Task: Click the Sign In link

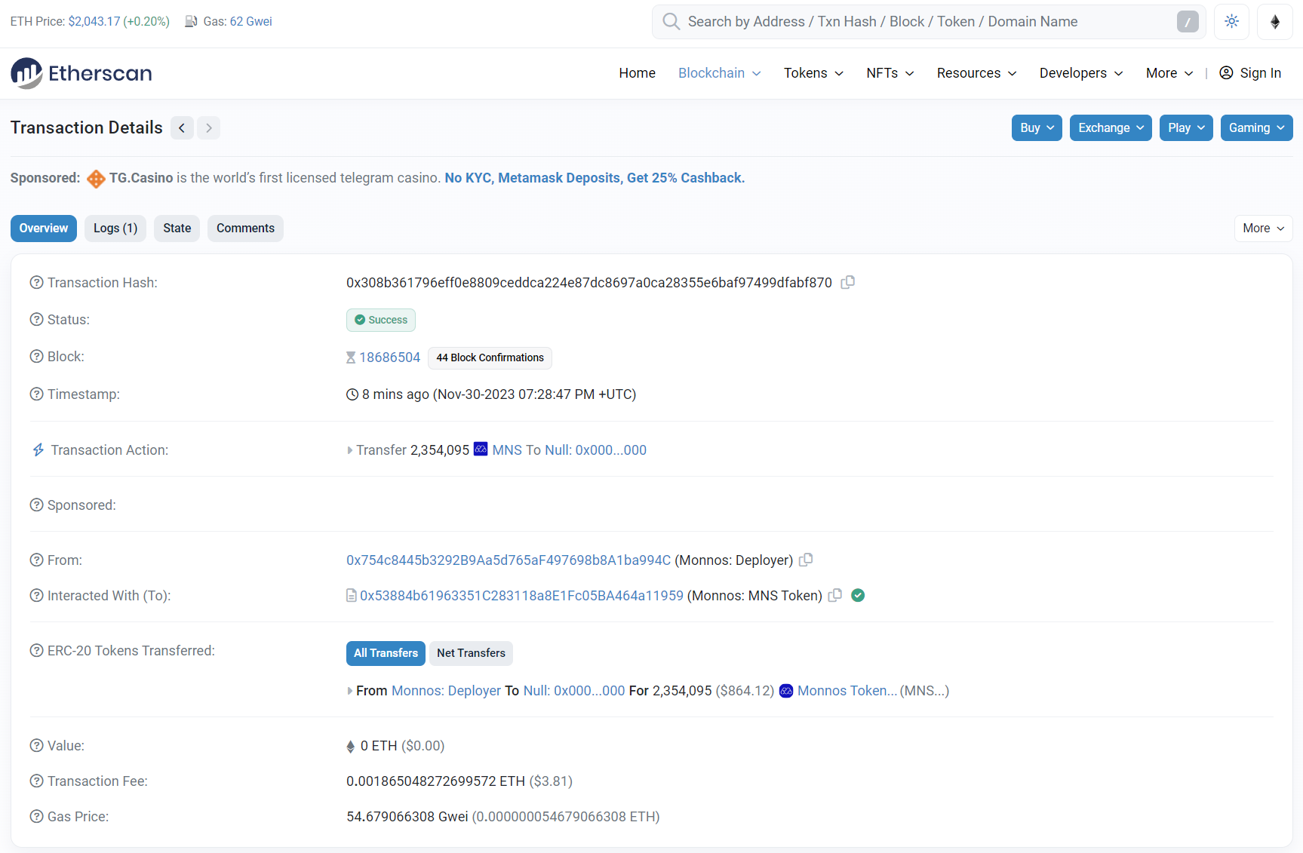Action: pyautogui.click(x=1250, y=73)
